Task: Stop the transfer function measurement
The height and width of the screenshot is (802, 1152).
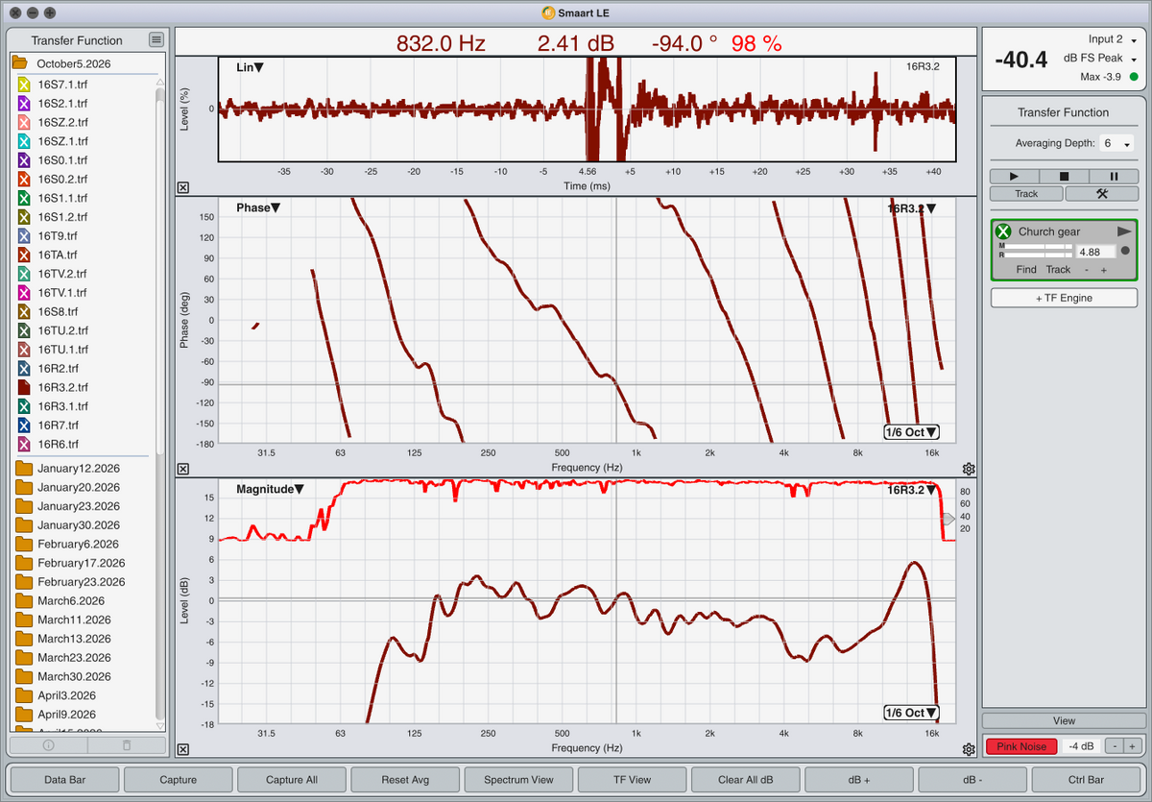Action: (x=1064, y=177)
